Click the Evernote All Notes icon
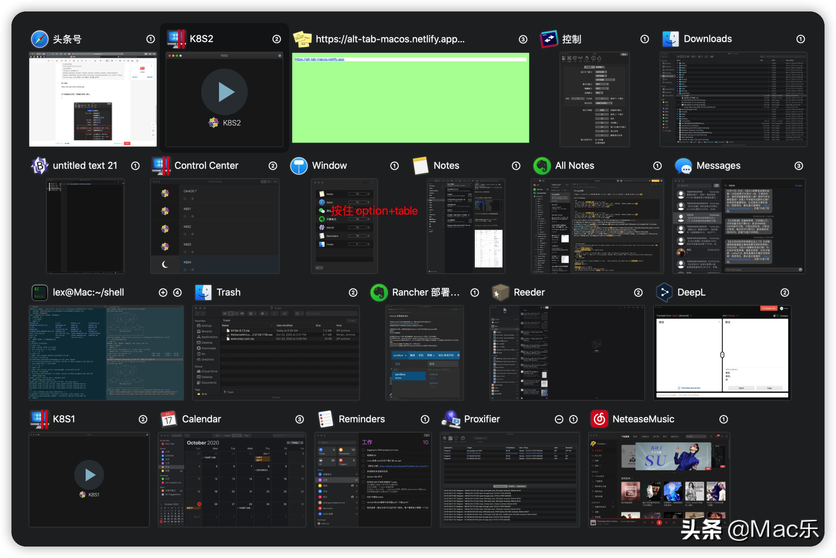 tap(542, 166)
